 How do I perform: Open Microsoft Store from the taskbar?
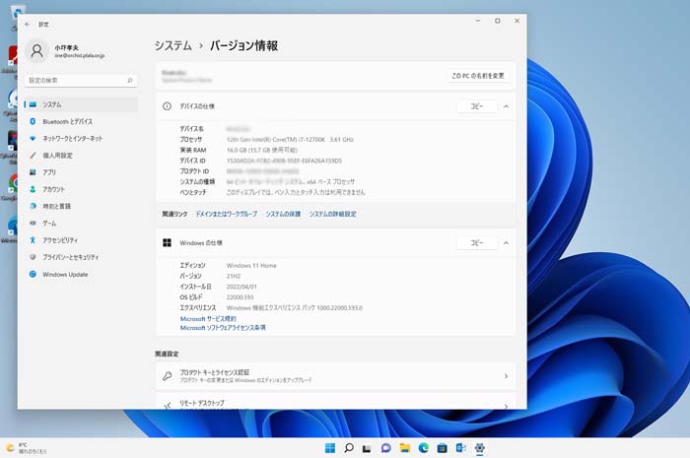click(x=443, y=448)
